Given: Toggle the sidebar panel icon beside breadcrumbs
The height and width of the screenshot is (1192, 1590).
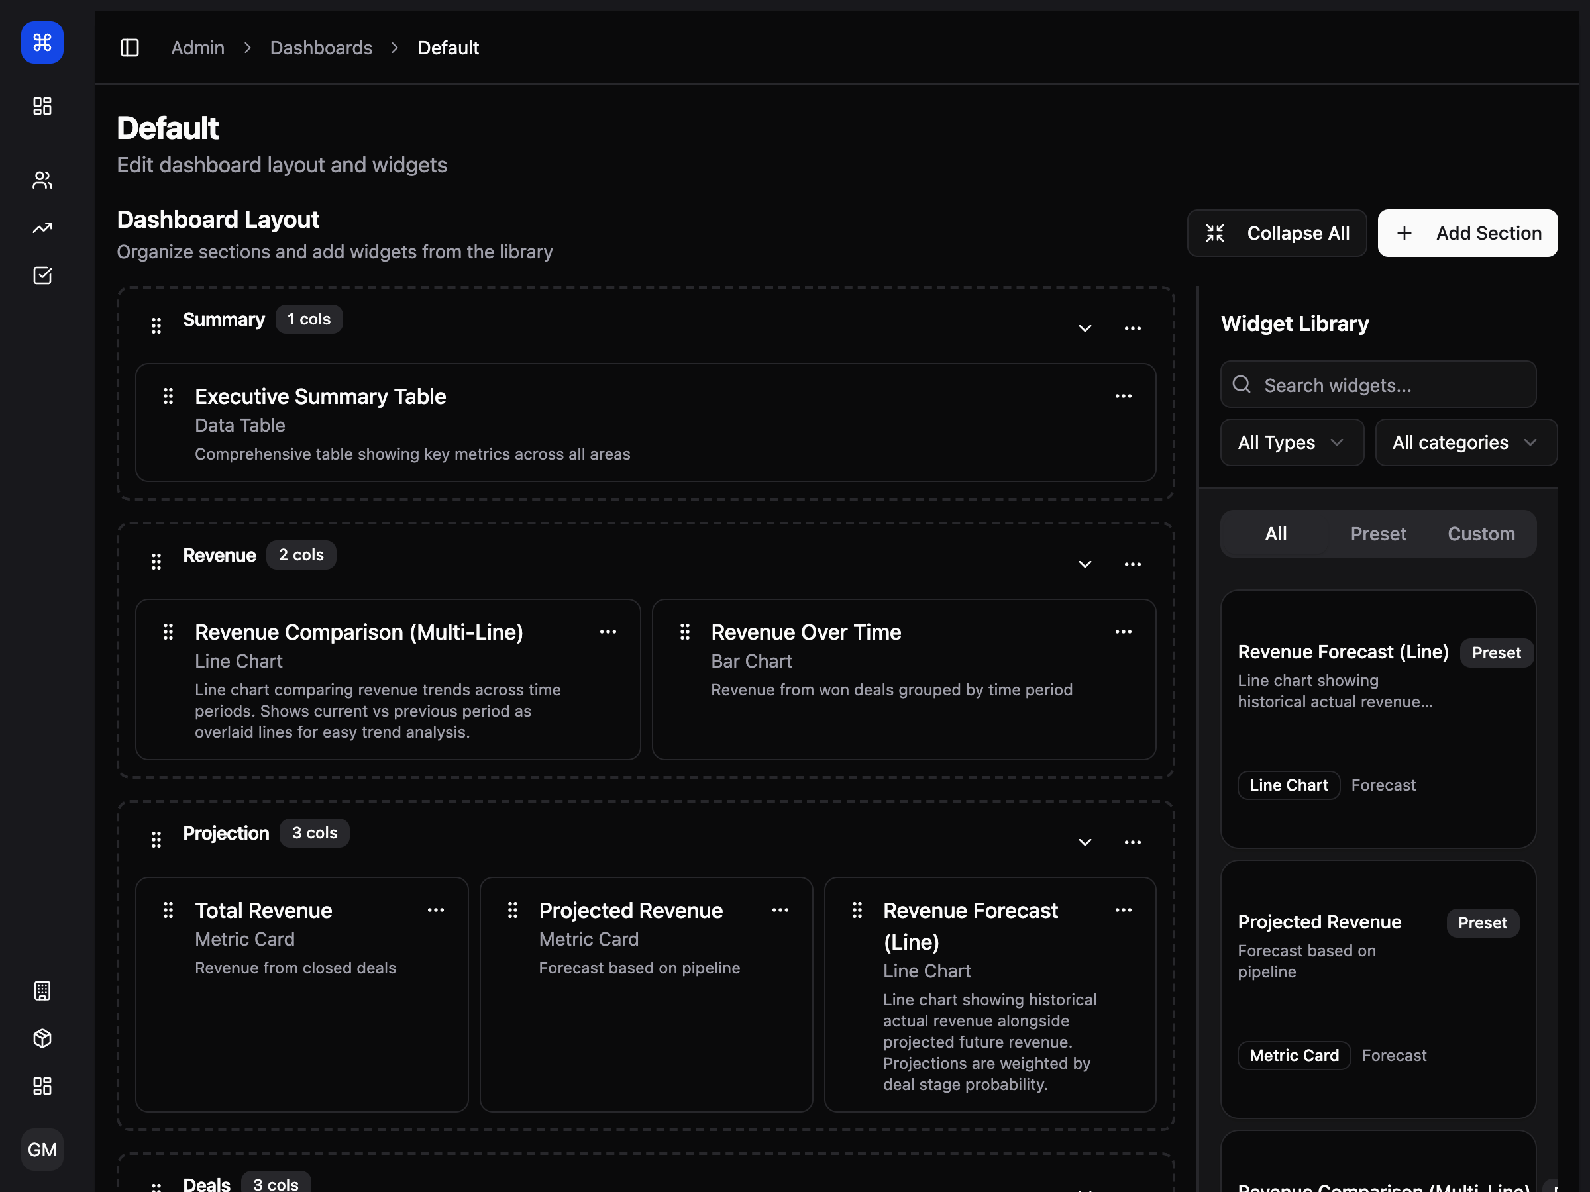Looking at the screenshot, I should click(x=130, y=48).
